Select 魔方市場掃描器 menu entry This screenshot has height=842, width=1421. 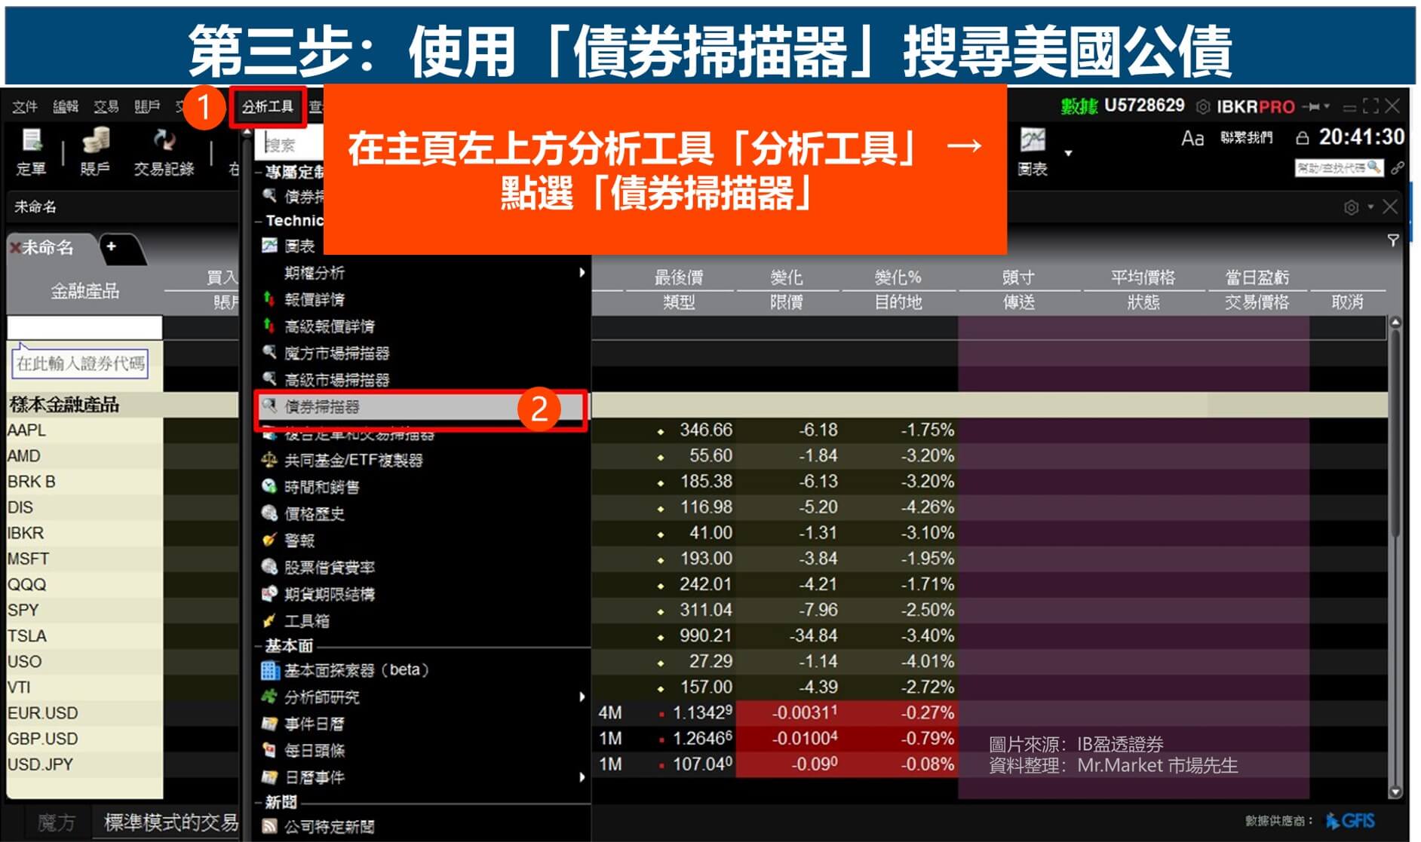point(336,353)
